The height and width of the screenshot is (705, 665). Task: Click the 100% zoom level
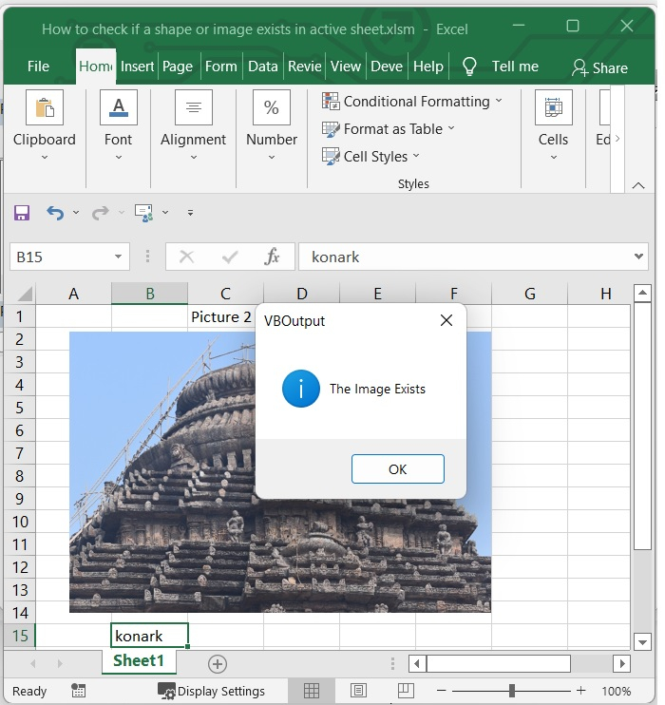point(617,691)
